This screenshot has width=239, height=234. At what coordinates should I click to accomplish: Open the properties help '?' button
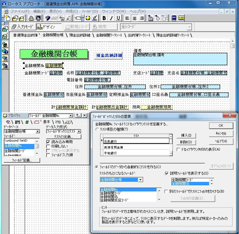point(78,115)
